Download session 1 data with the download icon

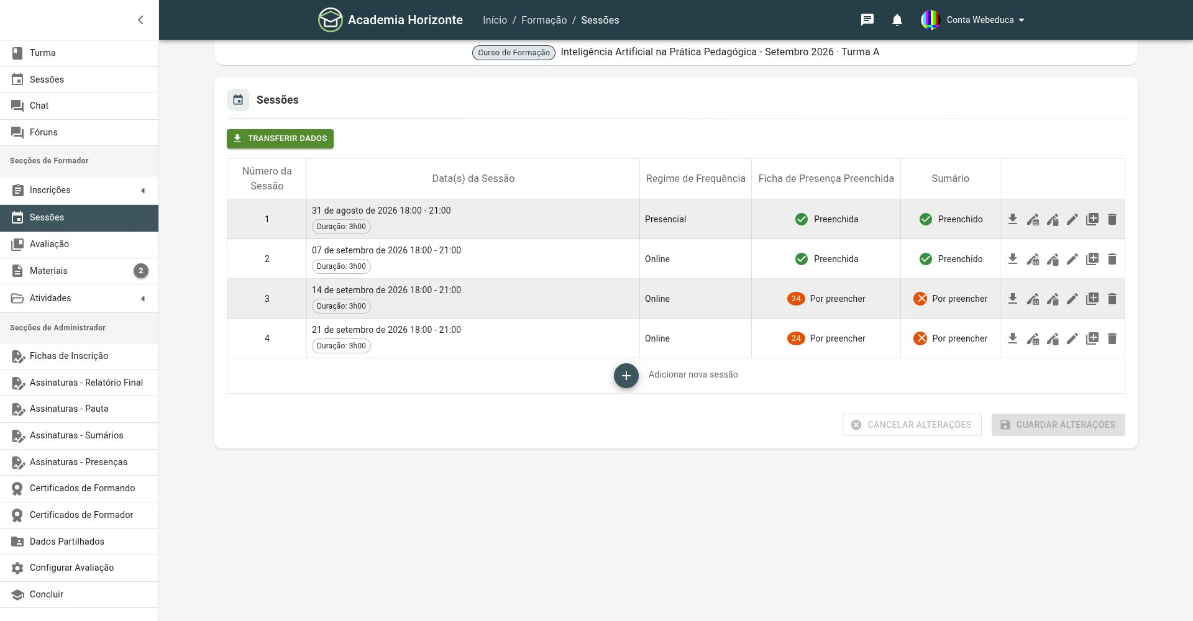click(1013, 219)
